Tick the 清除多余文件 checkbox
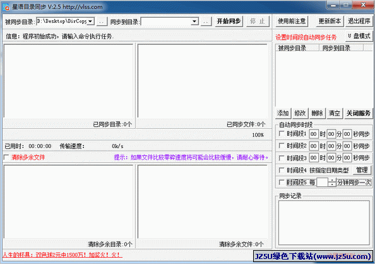Viewport: 375px width, 264px height. pos(6,157)
